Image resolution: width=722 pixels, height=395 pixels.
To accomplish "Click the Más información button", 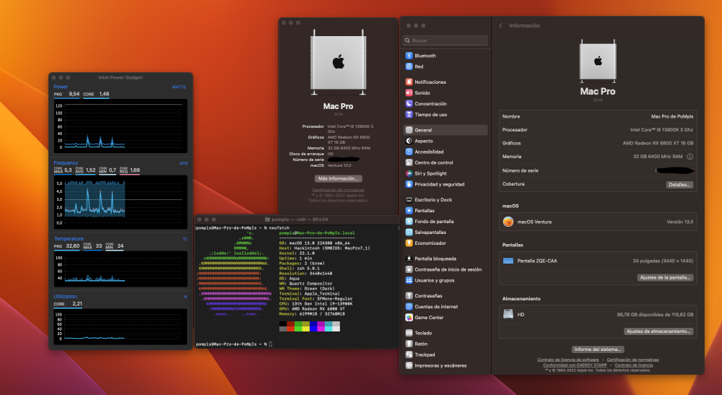I will (x=339, y=178).
